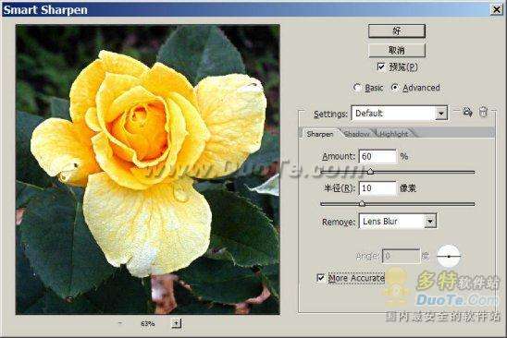This screenshot has height=338, width=507.
Task: Click the 好 OK button
Action: (397, 31)
